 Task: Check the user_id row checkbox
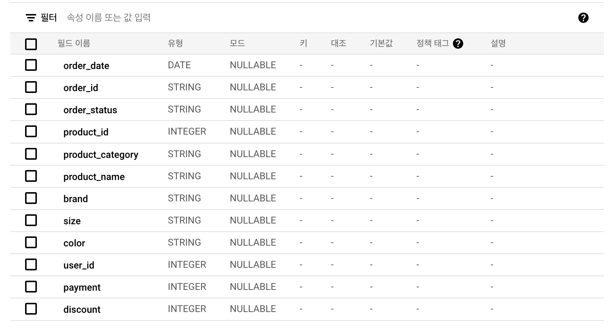31,264
